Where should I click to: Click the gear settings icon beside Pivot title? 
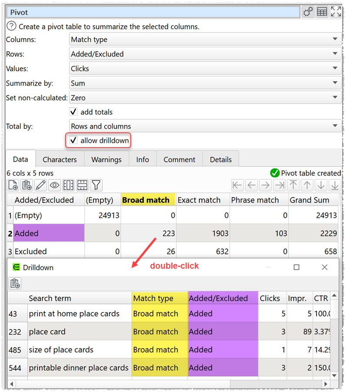308,12
